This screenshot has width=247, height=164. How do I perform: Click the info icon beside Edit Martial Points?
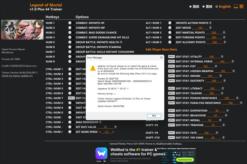224,32
